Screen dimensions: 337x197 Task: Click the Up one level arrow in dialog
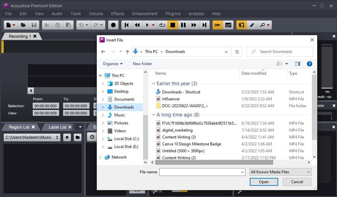[128, 52]
